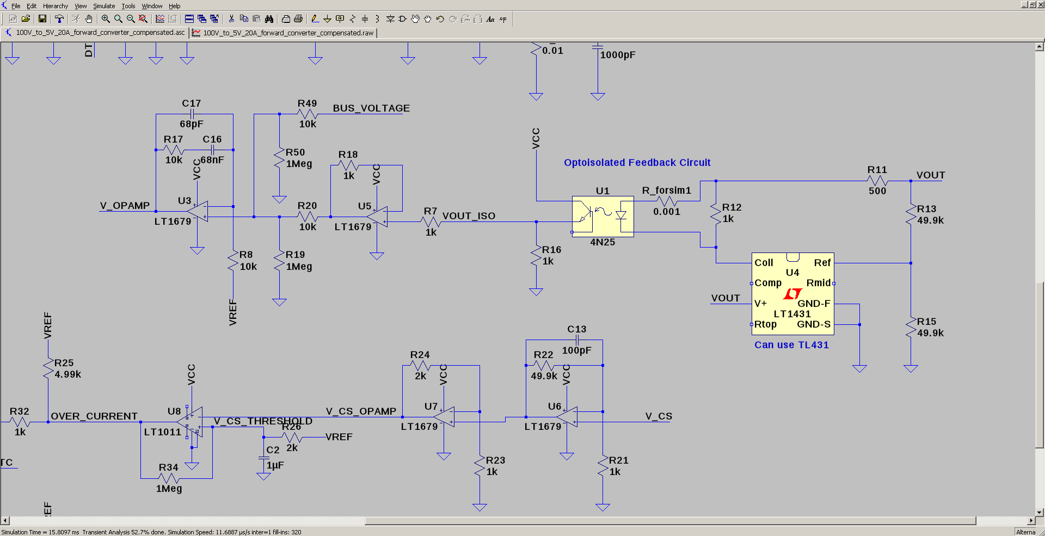Click the Run simulation icon
This screenshot has height=536, width=1045.
pyautogui.click(x=76, y=19)
